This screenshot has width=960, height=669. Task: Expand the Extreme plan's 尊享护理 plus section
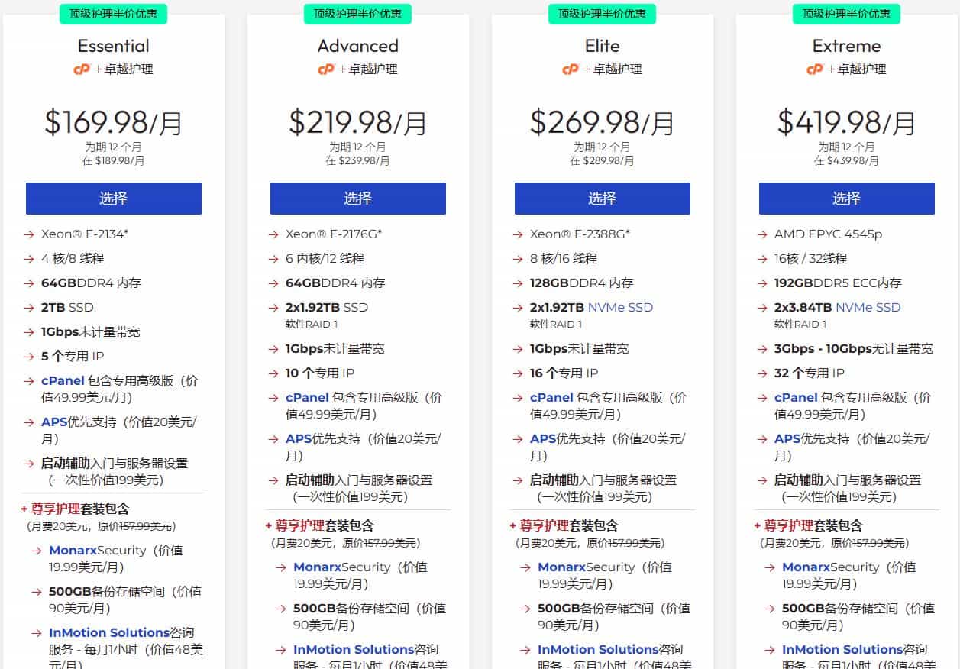pyautogui.click(x=758, y=525)
